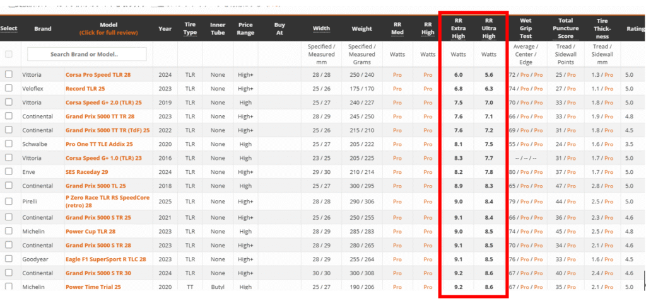Select the Goodyear brand cell

(x=34, y=259)
